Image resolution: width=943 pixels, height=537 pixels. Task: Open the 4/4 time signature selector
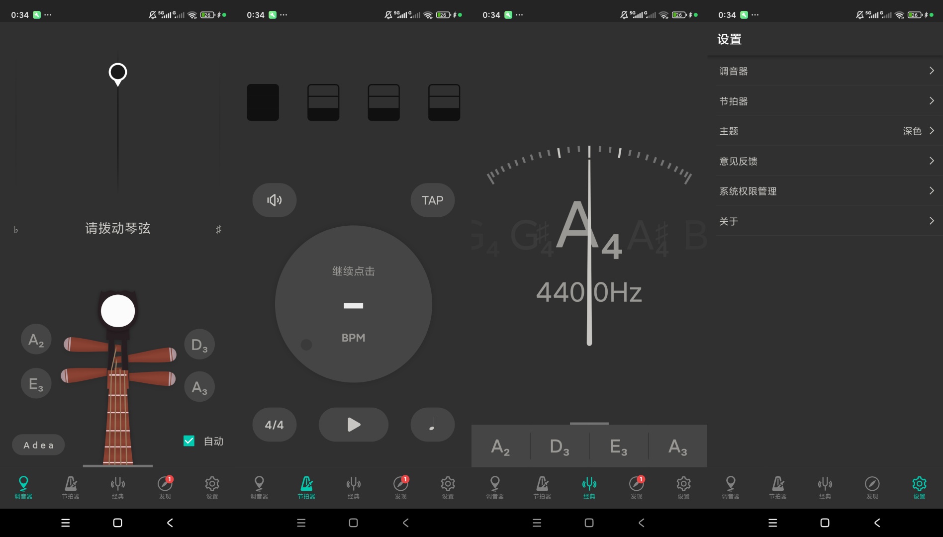[x=274, y=425]
